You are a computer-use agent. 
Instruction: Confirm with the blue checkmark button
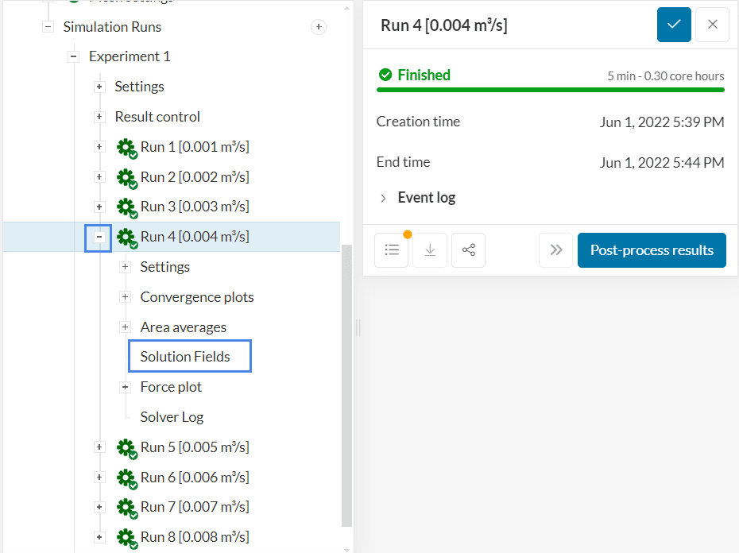pyautogui.click(x=674, y=25)
